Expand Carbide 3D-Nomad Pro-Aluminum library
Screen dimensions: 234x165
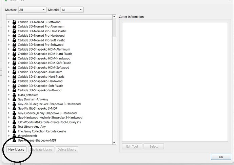point(9,26)
